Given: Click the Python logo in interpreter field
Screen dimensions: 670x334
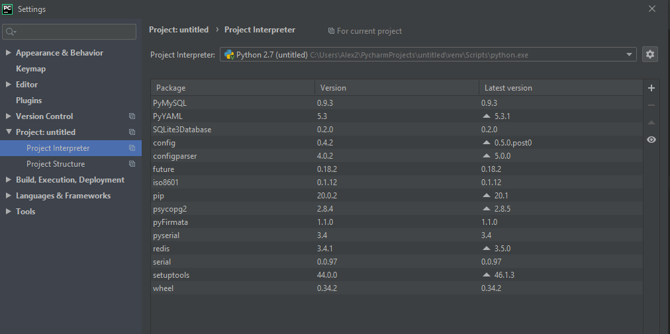Looking at the screenshot, I should (x=229, y=55).
